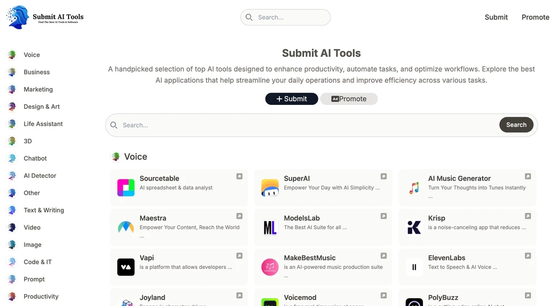Click the SuperAI app logo

pyautogui.click(x=270, y=188)
